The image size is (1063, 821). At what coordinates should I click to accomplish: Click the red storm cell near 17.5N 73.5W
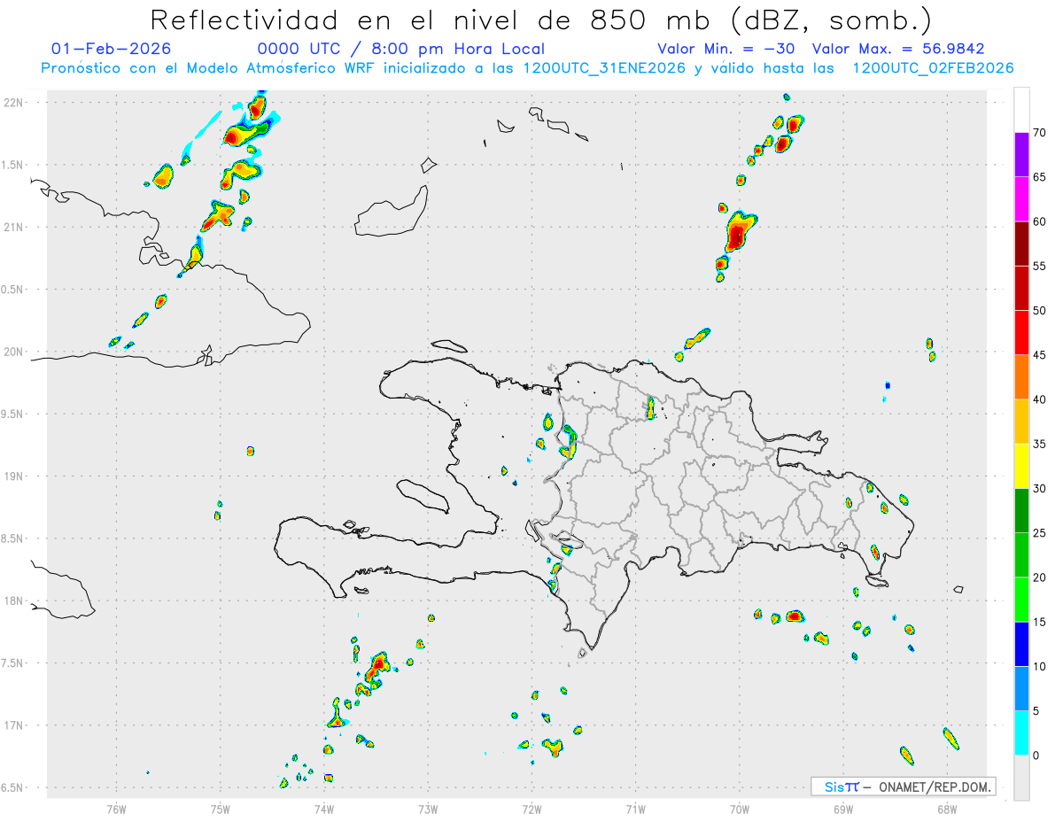click(x=377, y=662)
